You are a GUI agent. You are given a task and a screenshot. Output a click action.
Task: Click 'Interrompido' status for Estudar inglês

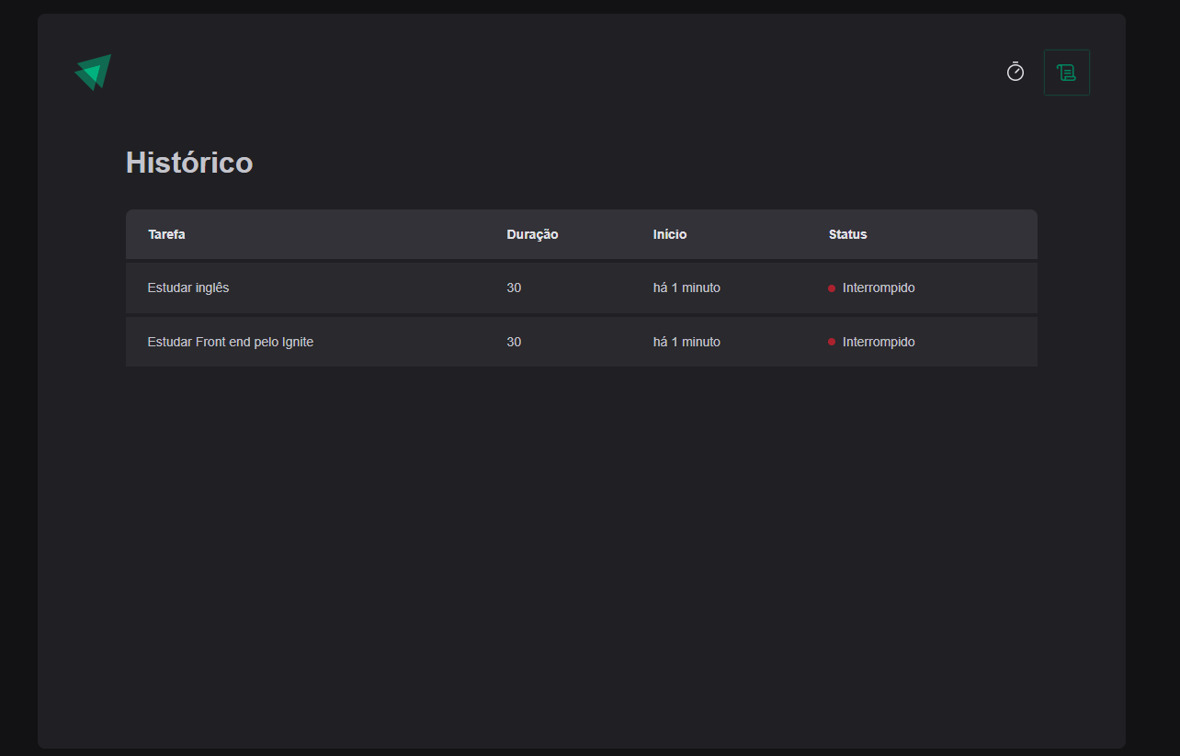tap(879, 288)
